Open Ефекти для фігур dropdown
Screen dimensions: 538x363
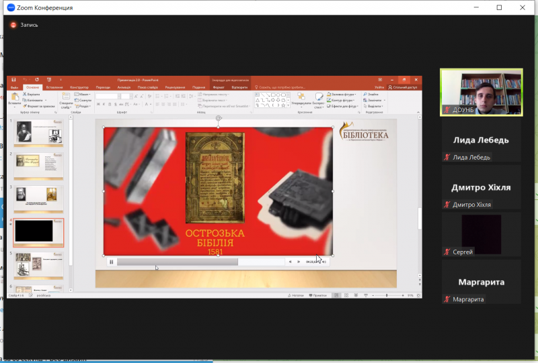tap(342, 106)
